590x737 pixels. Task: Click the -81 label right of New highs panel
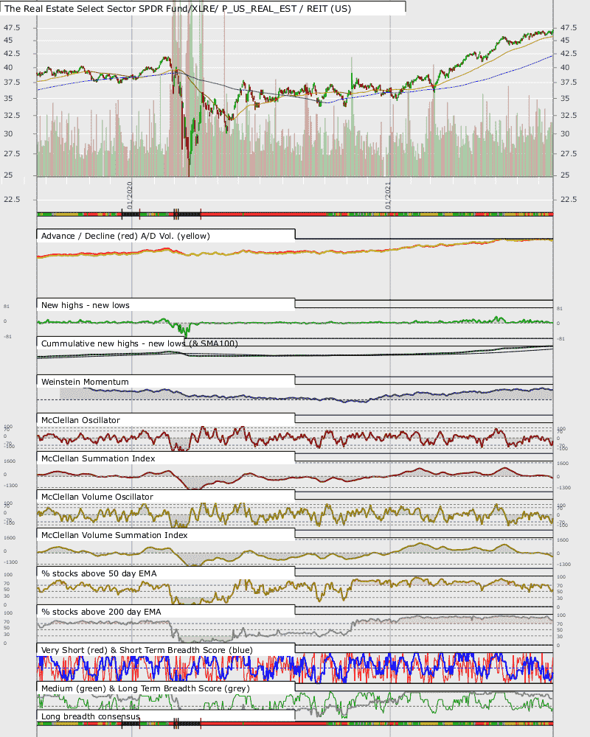coord(560,338)
